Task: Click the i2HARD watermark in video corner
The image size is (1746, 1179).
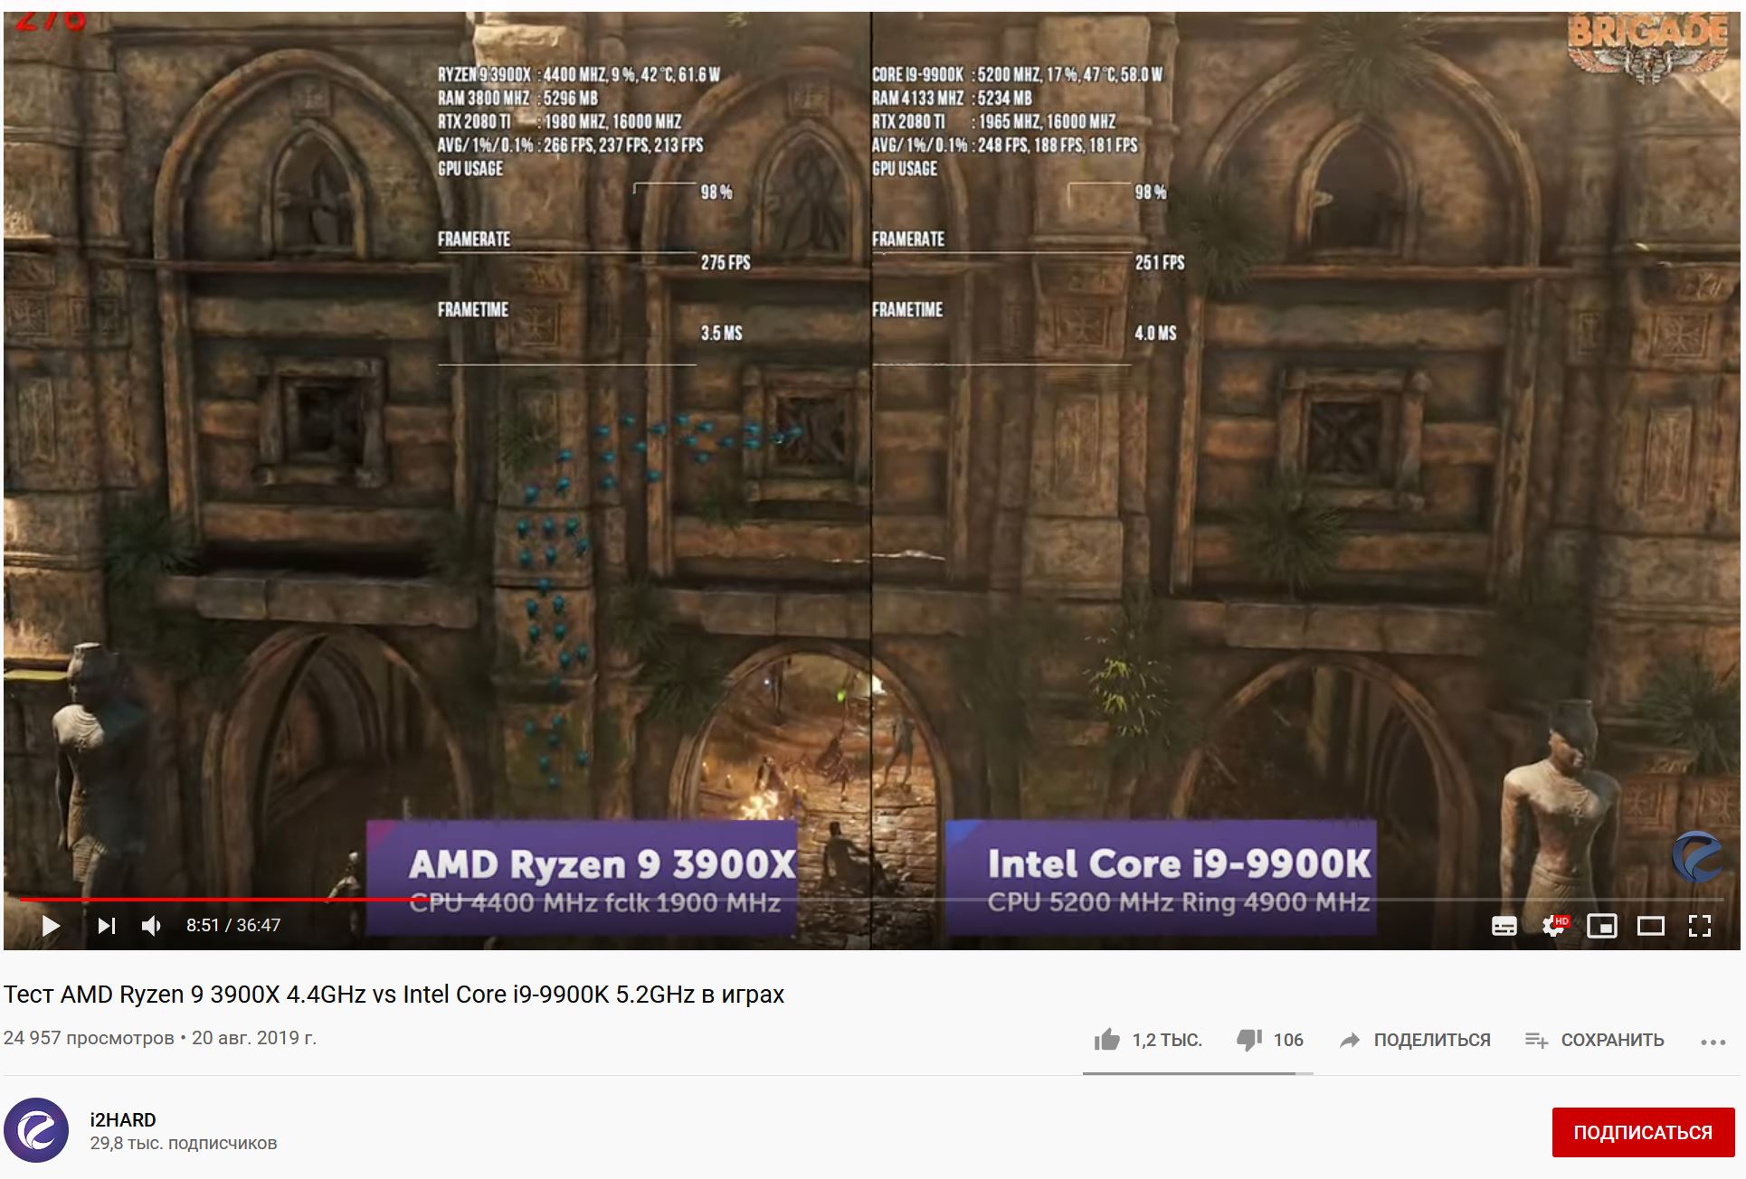Action: pos(1696,856)
